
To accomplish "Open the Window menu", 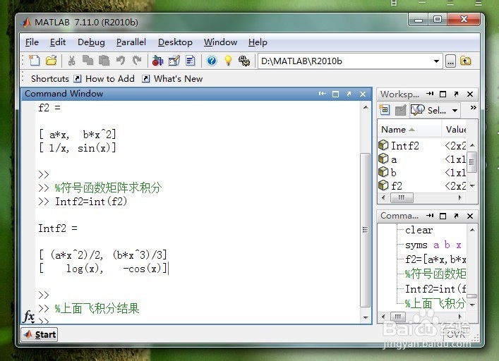I will 220,42.
